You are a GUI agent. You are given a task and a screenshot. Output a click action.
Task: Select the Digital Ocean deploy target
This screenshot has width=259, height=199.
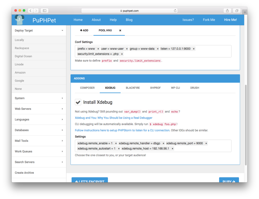click(39, 56)
